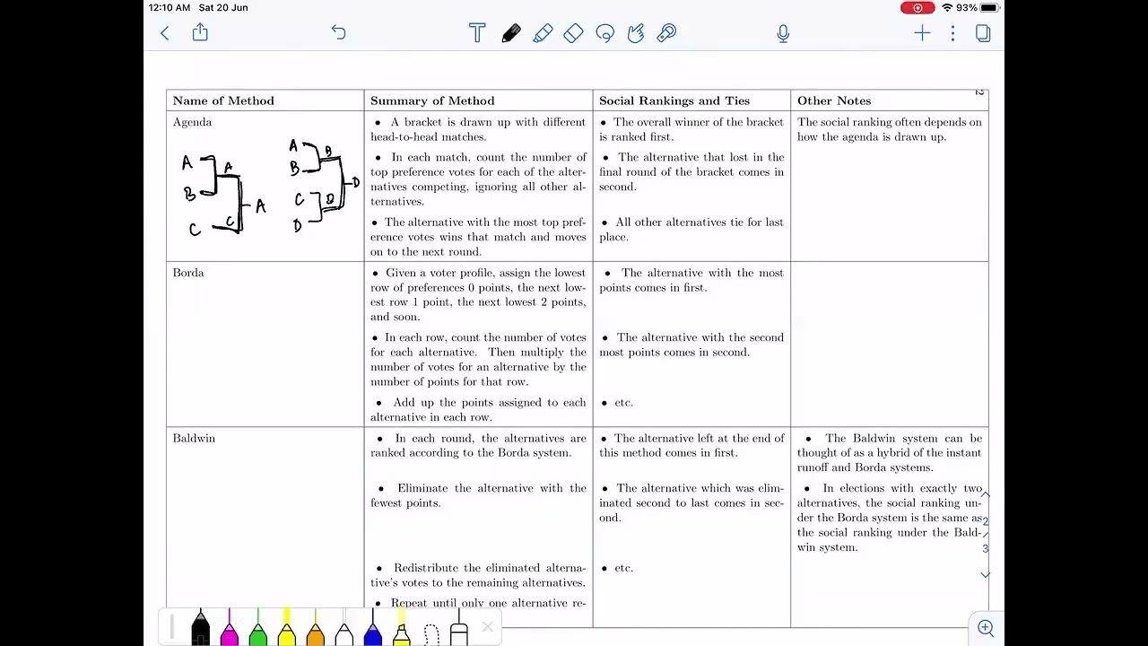Tap the handwritten A-B-C bracket drawing
This screenshot has width=1148, height=646.
[223, 195]
